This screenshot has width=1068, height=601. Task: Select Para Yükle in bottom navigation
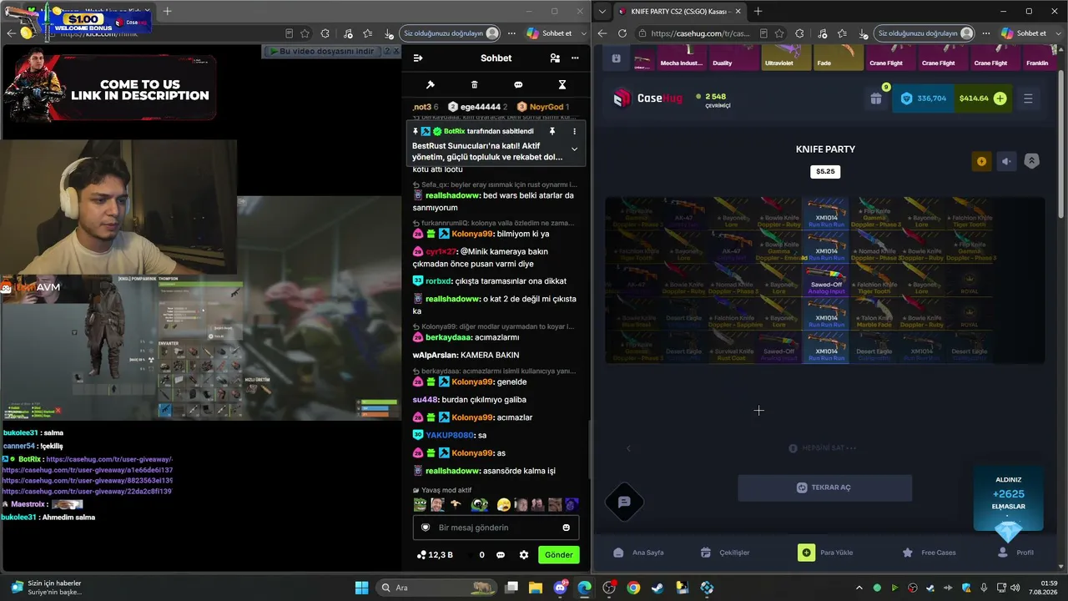(x=826, y=553)
